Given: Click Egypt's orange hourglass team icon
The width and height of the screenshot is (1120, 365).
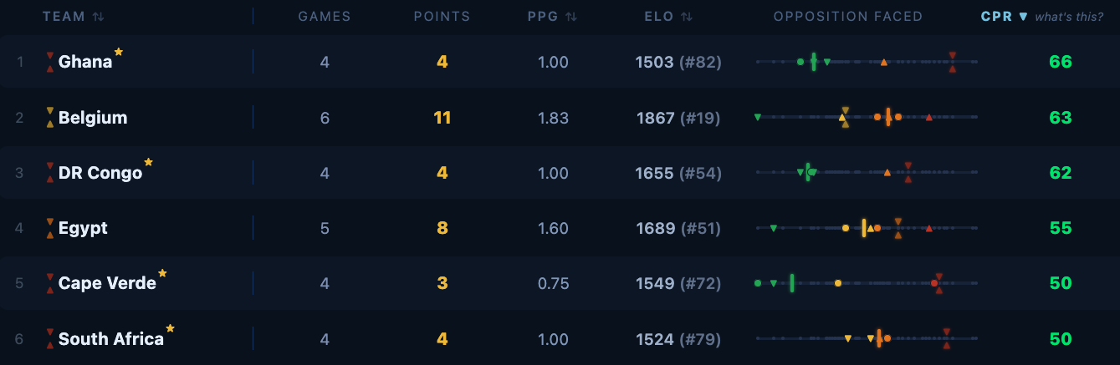Looking at the screenshot, I should (50, 228).
